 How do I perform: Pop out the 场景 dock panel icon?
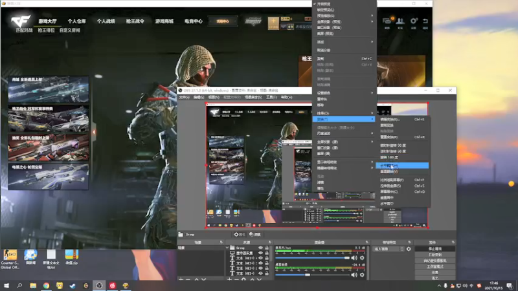click(221, 242)
